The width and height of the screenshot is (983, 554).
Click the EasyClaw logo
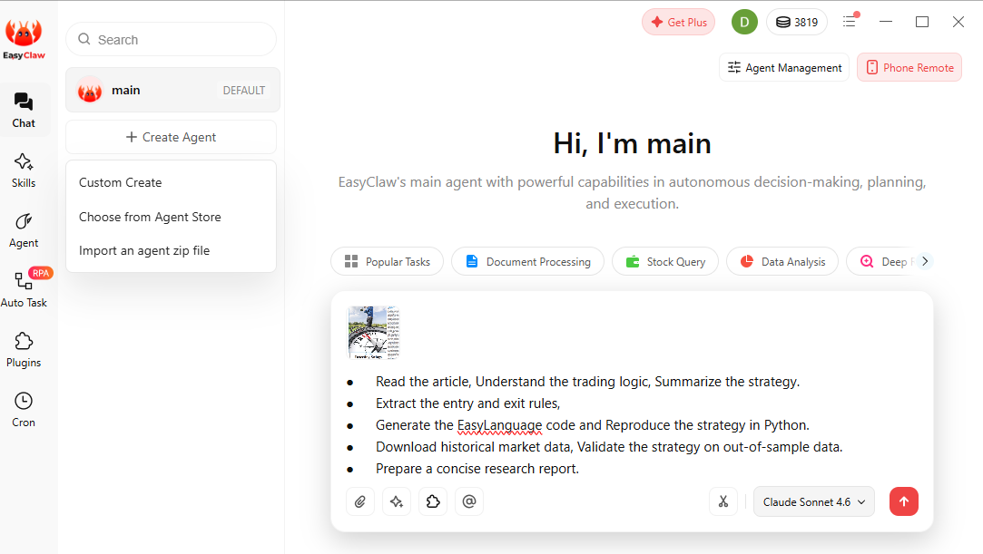point(24,39)
